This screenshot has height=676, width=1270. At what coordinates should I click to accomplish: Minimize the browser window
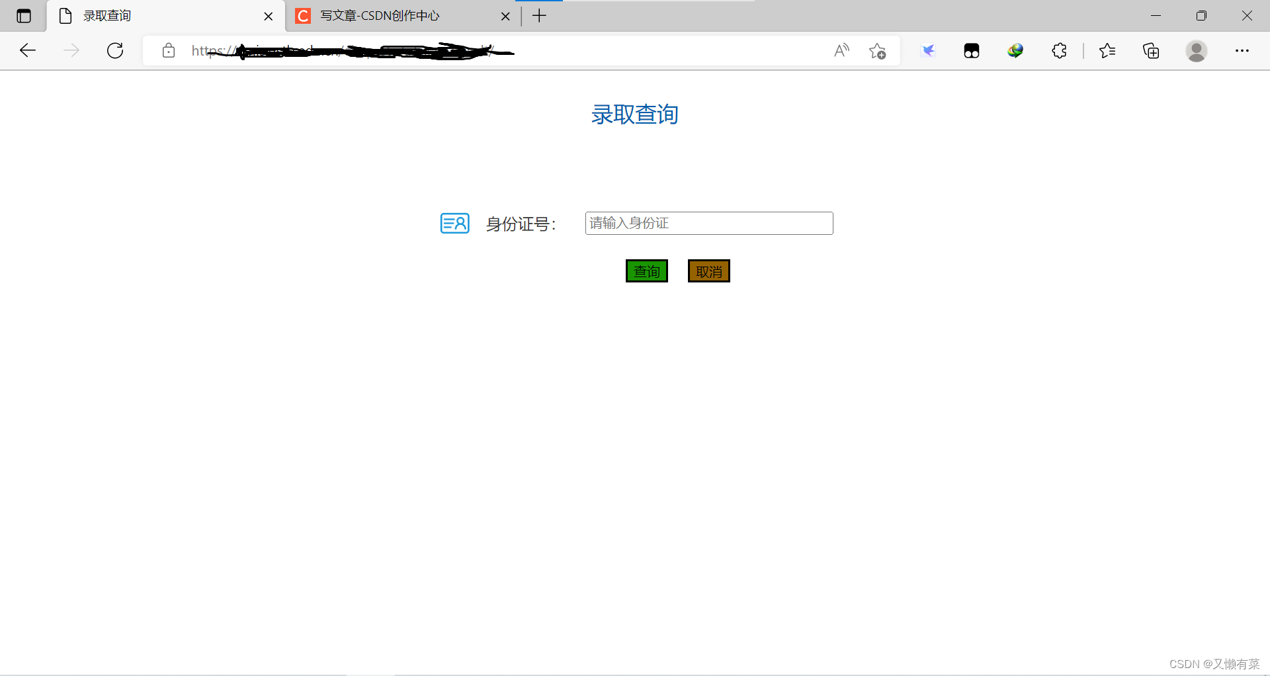tap(1156, 16)
